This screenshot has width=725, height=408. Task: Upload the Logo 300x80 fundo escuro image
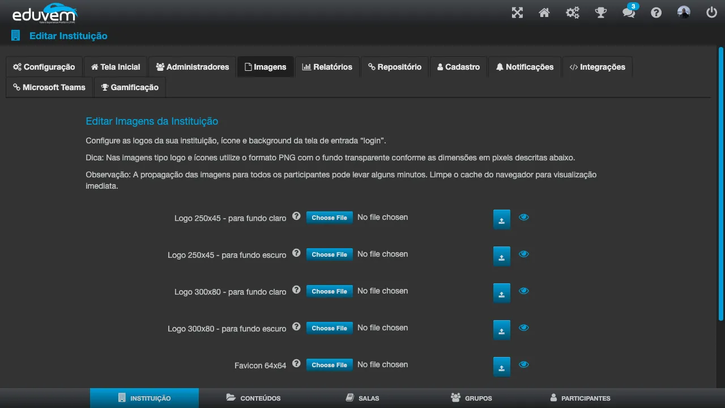coord(502,330)
